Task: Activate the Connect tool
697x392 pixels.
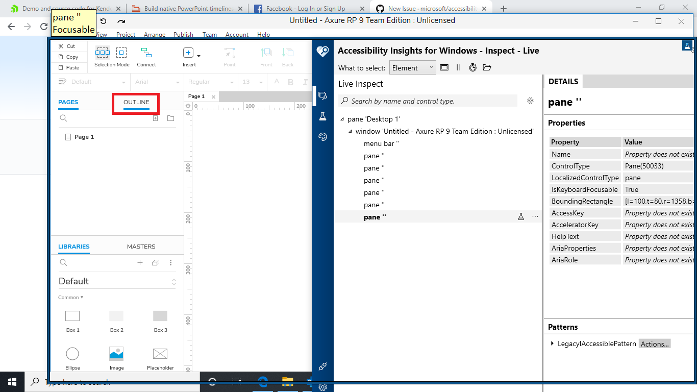Action: click(x=146, y=57)
